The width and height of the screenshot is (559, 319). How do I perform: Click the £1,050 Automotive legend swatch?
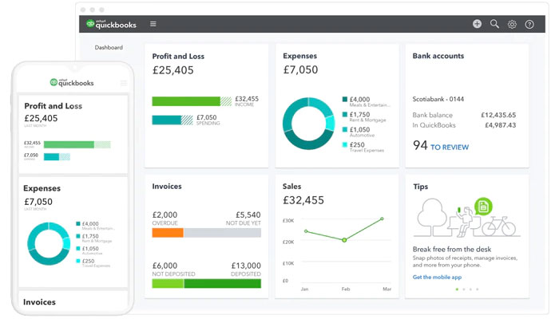[x=345, y=129]
